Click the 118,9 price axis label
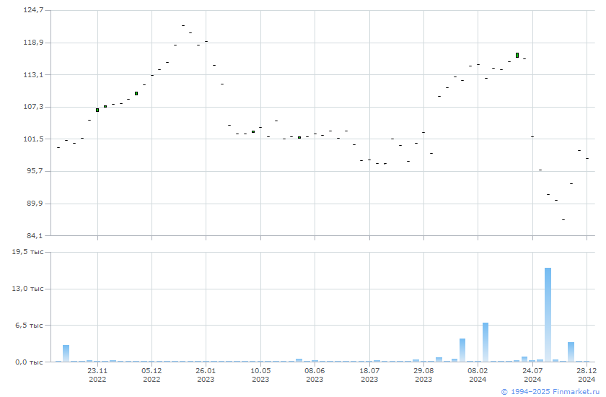 [34, 42]
